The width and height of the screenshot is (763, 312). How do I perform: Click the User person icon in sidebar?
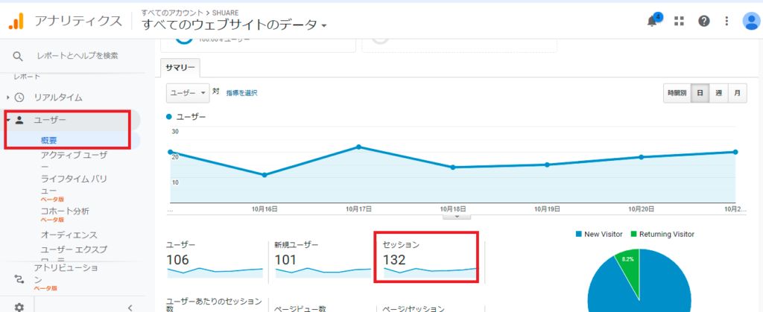tap(19, 120)
